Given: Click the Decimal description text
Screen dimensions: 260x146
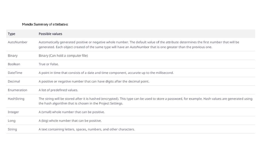Looking at the screenshot, I should (94, 81).
